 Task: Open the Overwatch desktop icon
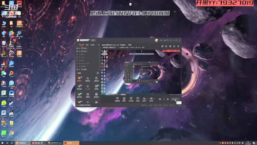12,54
